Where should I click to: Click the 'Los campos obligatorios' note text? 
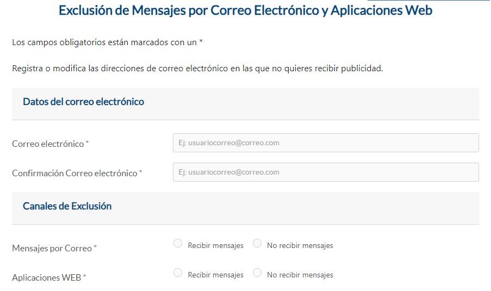click(107, 42)
